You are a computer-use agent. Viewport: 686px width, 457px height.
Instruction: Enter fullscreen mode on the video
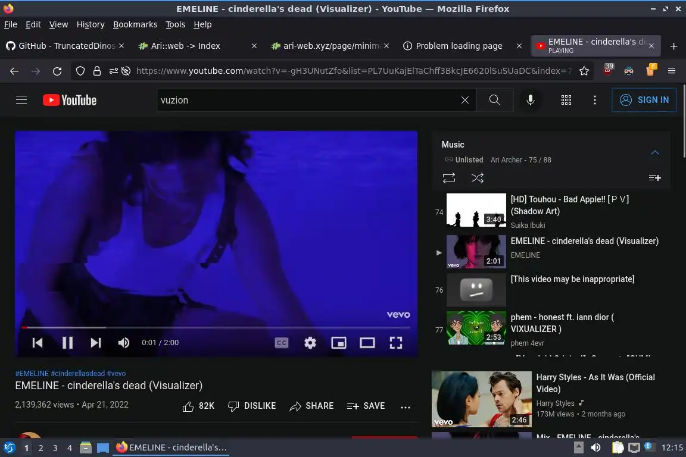(396, 343)
